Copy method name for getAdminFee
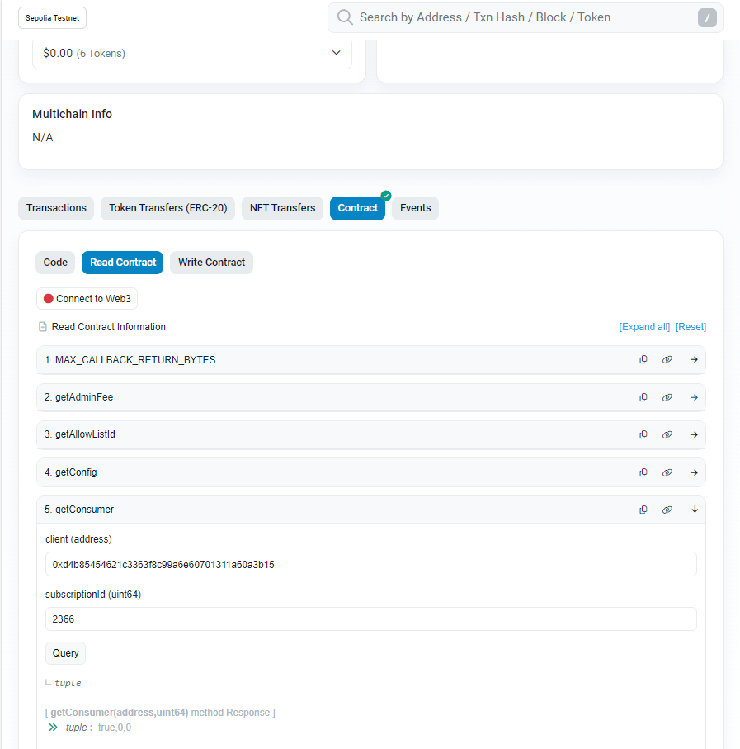 [x=643, y=397]
